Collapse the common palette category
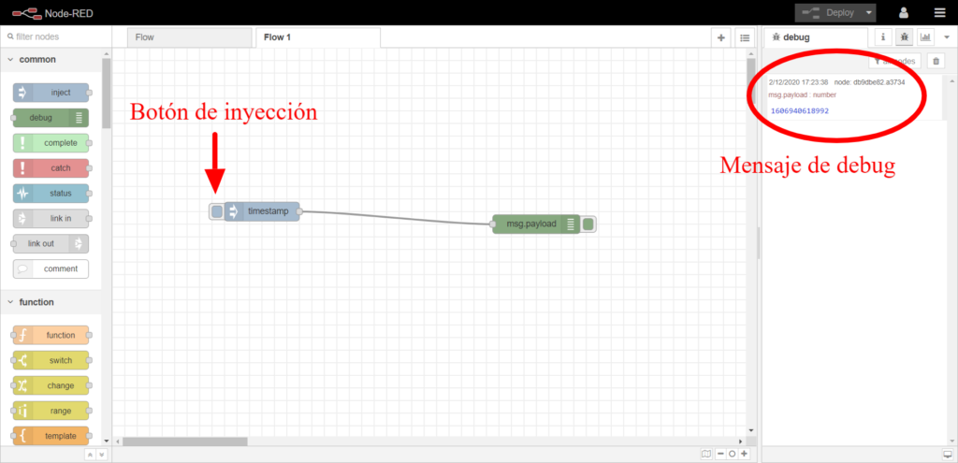The height and width of the screenshot is (463, 958). 51,60
